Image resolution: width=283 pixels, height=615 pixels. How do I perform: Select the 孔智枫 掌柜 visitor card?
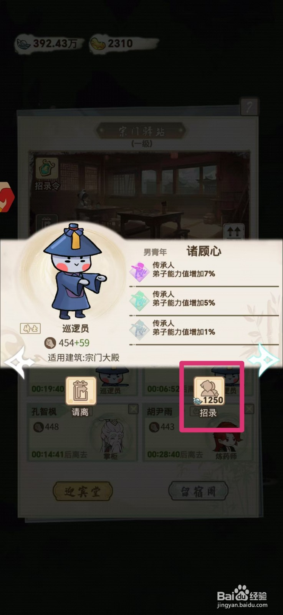(x=83, y=432)
